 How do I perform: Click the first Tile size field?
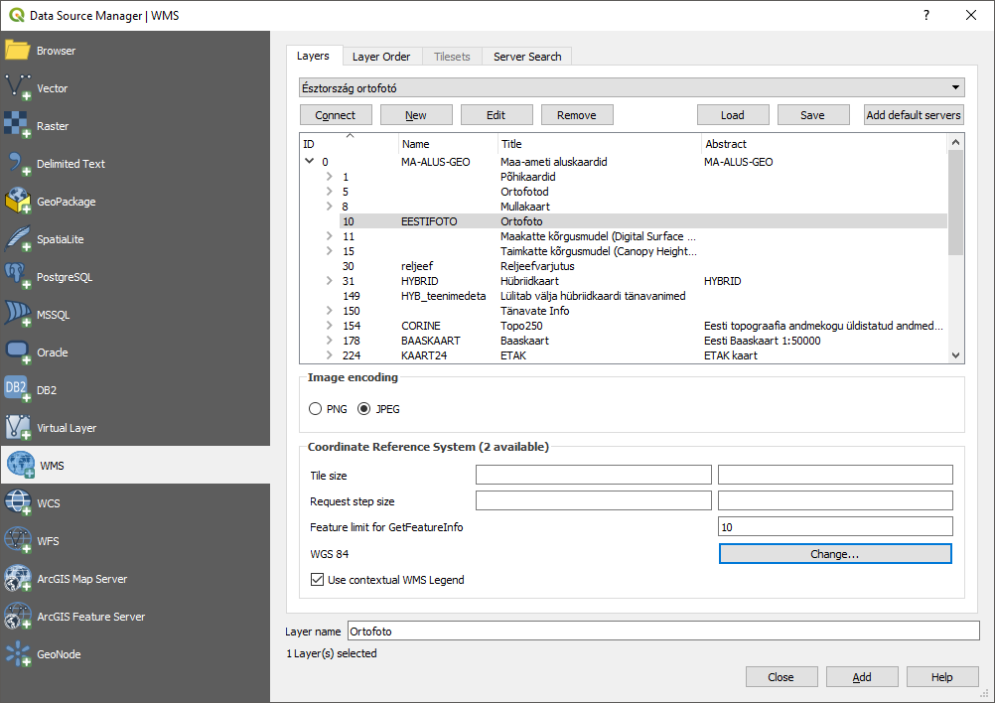[593, 475]
